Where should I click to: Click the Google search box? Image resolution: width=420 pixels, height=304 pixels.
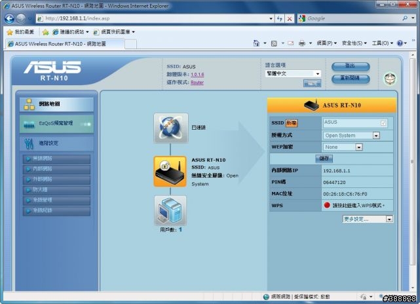coord(354,18)
